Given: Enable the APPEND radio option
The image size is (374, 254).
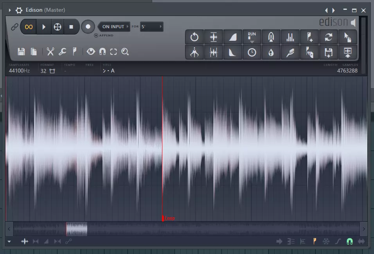Looking at the screenshot, I should (x=96, y=35).
